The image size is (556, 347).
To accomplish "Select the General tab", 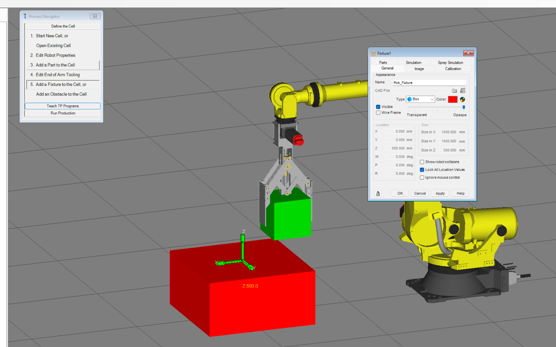I will coord(387,68).
